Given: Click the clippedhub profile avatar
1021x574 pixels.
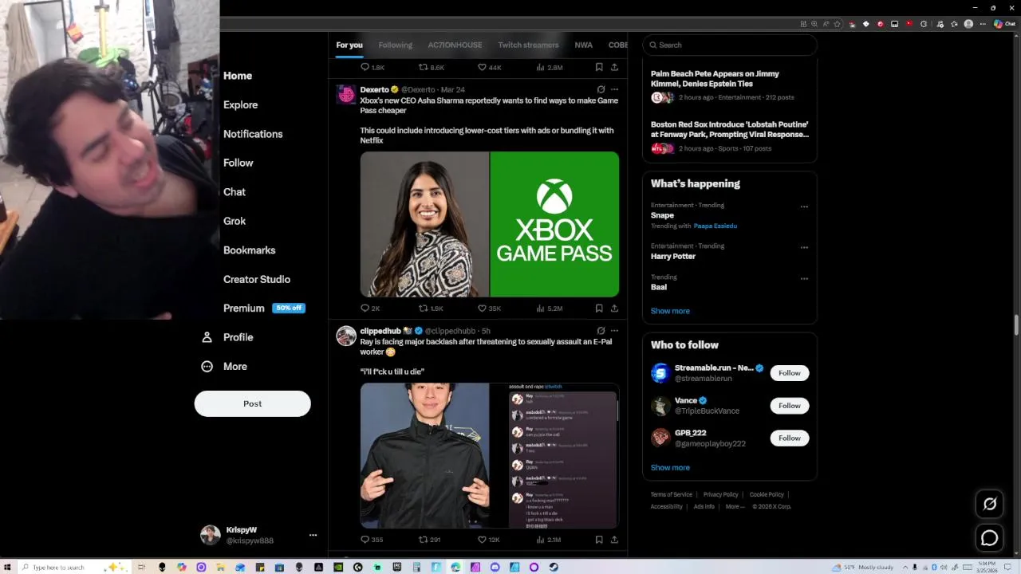Looking at the screenshot, I should click(x=346, y=336).
